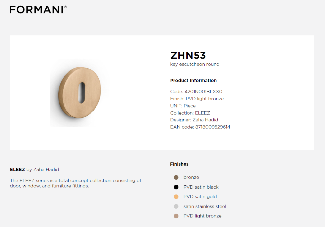The width and height of the screenshot is (325, 227).
Task: Choose the PVD satin gold swatch
Action: (176, 197)
